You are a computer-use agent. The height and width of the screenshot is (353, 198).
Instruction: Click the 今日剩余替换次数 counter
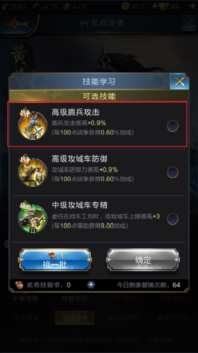pos(148,285)
